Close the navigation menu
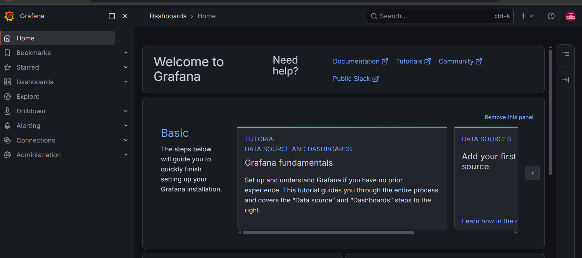The height and width of the screenshot is (258, 582). click(125, 16)
